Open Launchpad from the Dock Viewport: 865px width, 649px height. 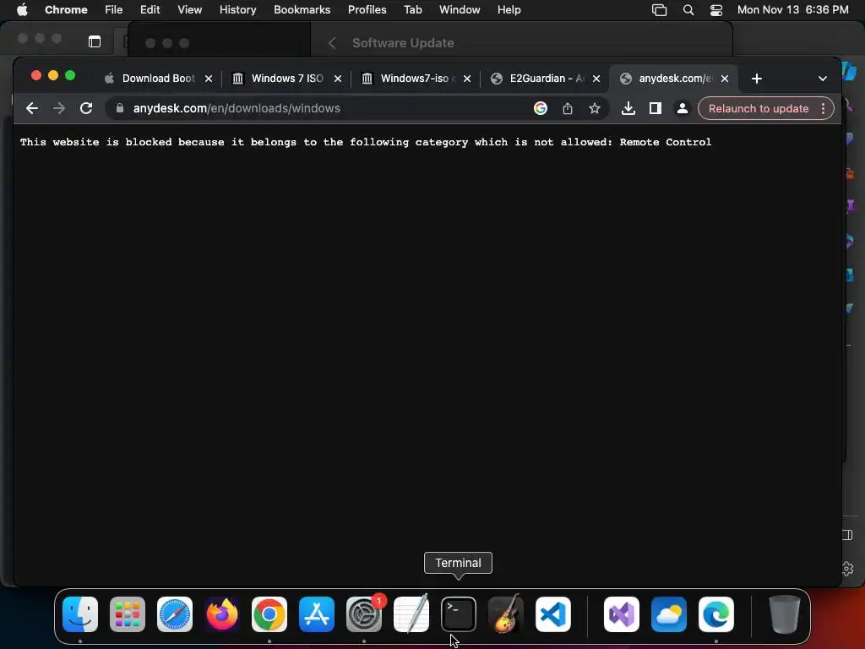tap(128, 614)
